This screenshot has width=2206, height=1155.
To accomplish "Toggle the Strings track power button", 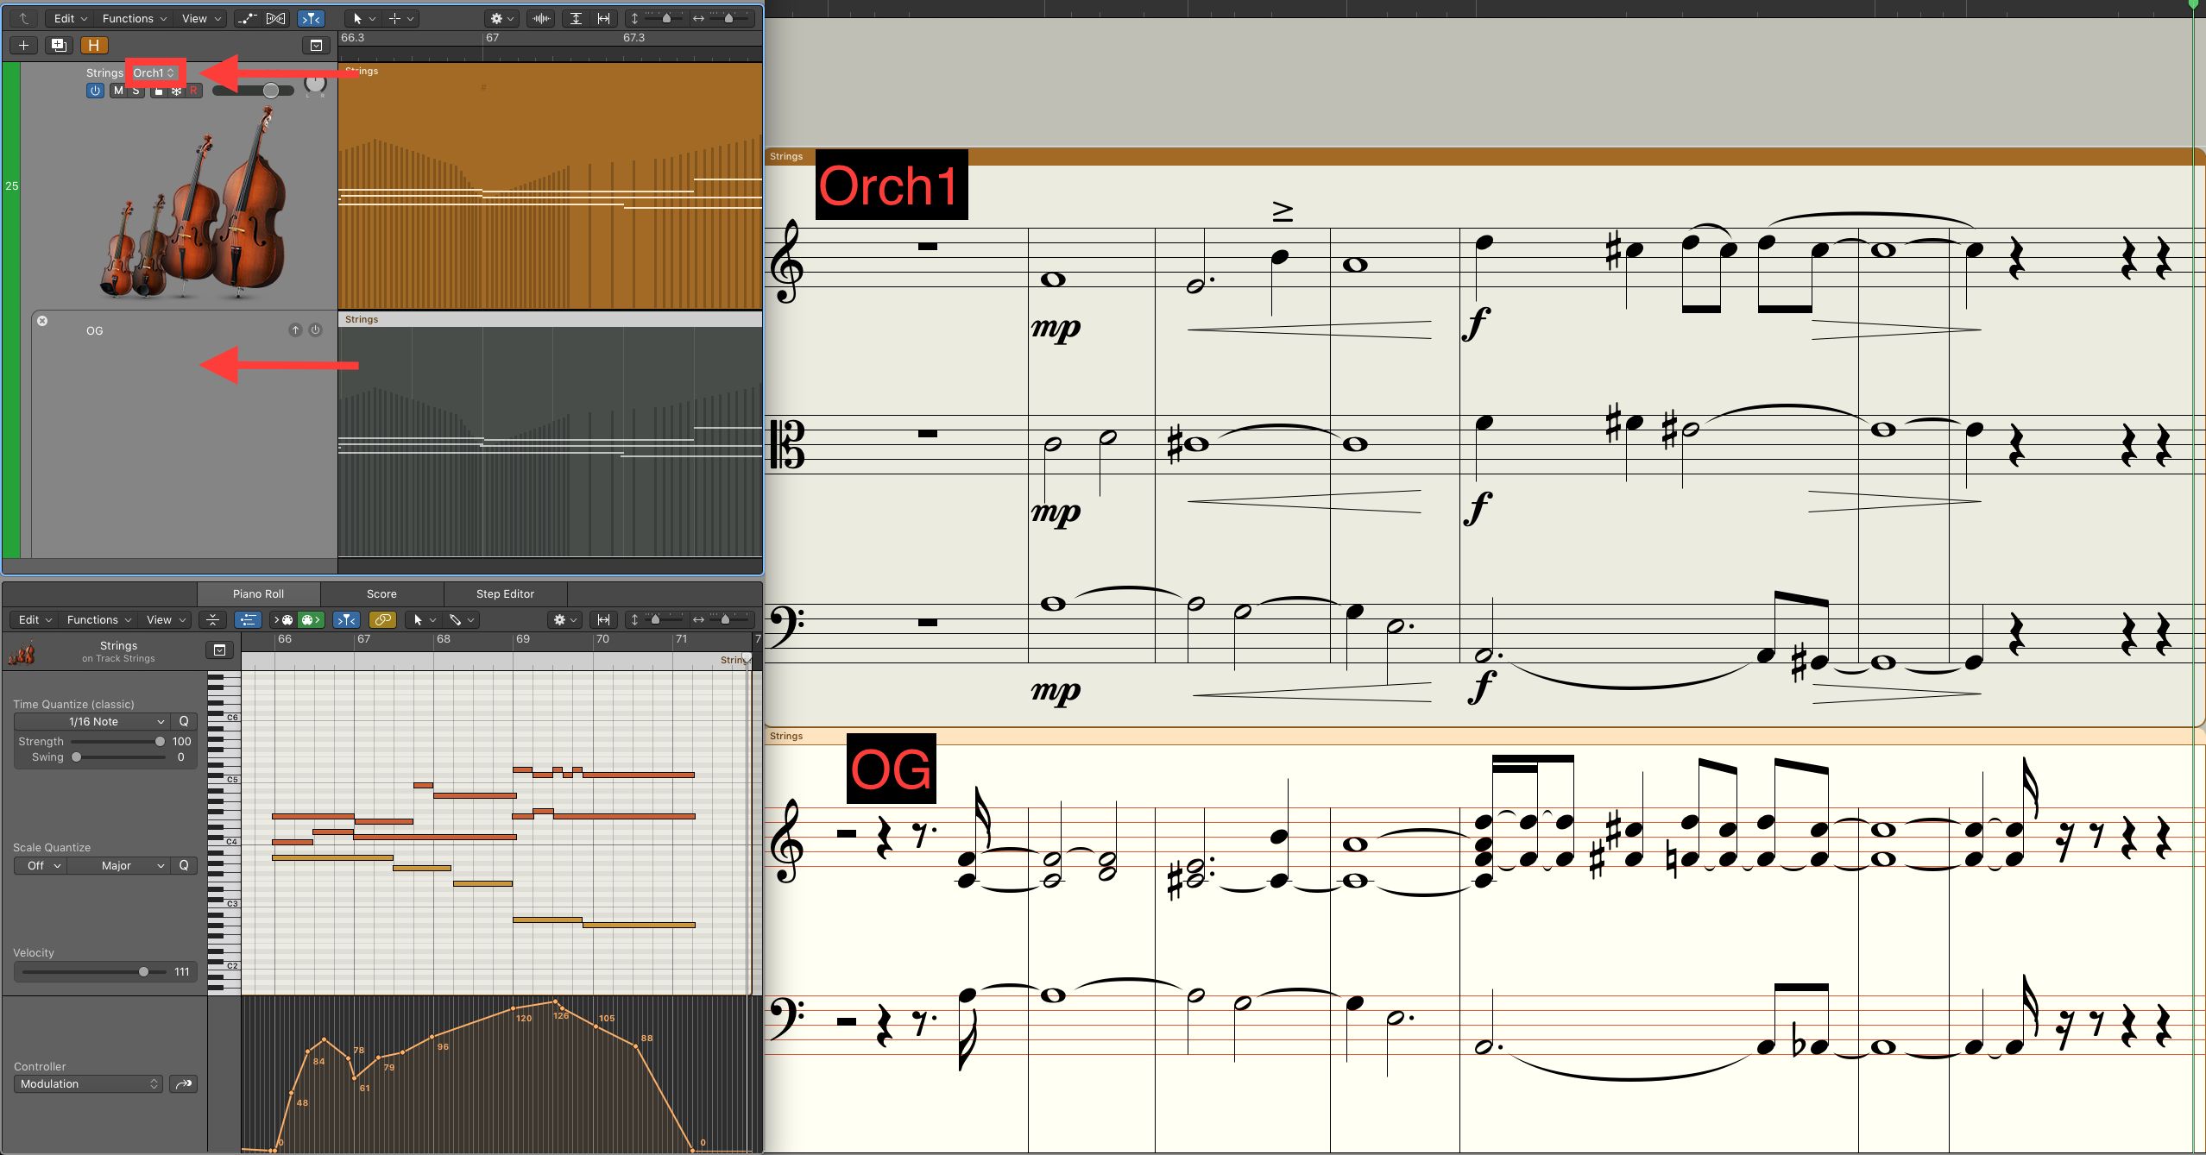I will (95, 91).
